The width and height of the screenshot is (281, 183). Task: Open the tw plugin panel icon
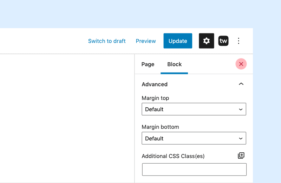click(223, 41)
